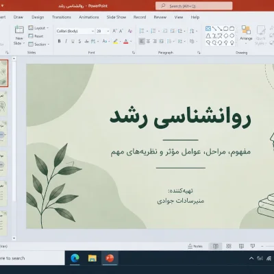Open the Animations tab
The image size is (274, 274).
click(89, 17)
